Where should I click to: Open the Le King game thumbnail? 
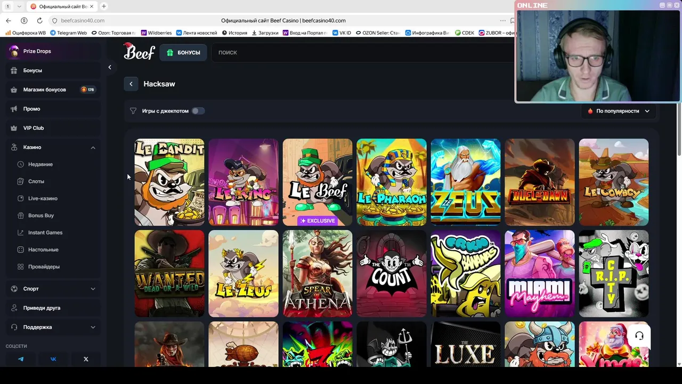tap(243, 182)
